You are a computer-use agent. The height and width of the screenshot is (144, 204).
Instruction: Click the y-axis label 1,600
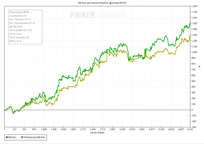click(x=194, y=18)
